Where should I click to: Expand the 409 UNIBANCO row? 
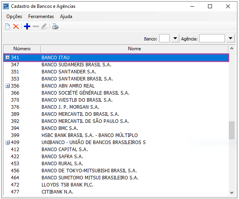7,142
